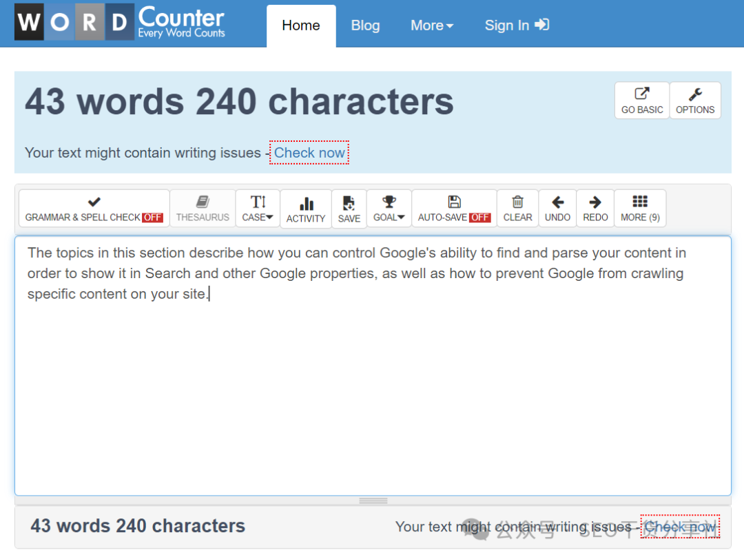744x559 pixels.
Task: Go to the Blog page
Action: (x=365, y=25)
